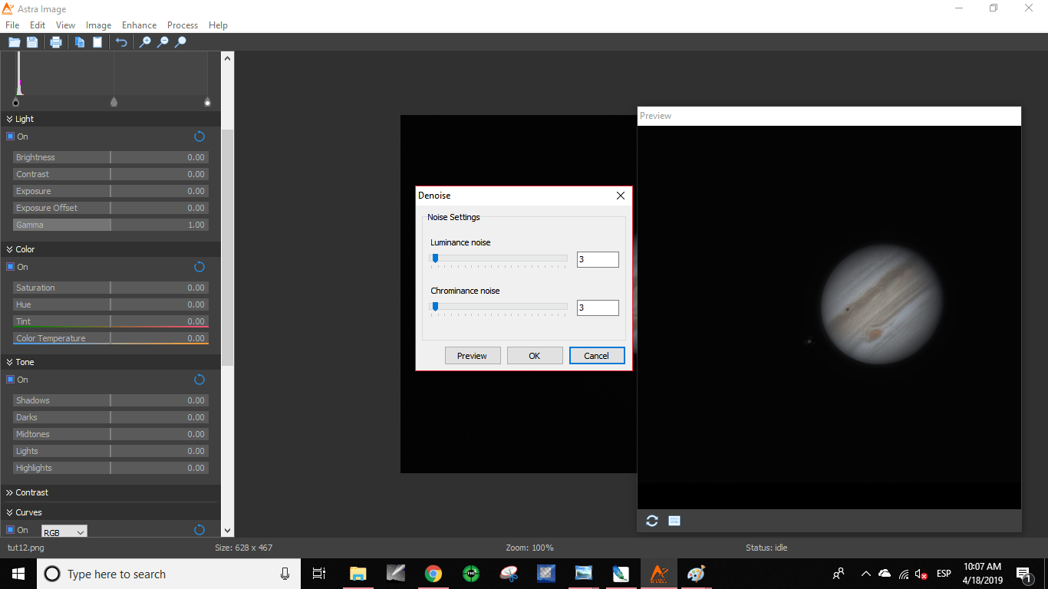The width and height of the screenshot is (1048, 589).
Task: Click the Zoom out magnifier icon
Action: 163,42
